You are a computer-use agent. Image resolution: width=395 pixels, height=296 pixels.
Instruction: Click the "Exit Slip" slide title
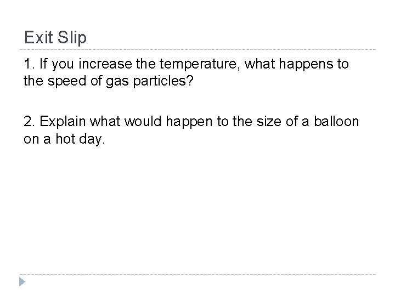(55, 38)
